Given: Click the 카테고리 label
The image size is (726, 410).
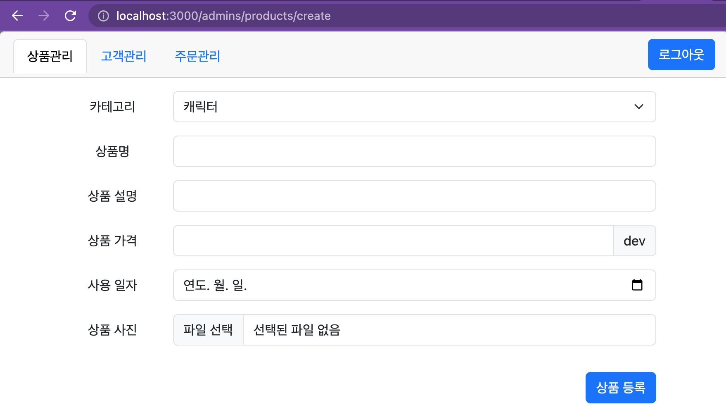Looking at the screenshot, I should (112, 107).
